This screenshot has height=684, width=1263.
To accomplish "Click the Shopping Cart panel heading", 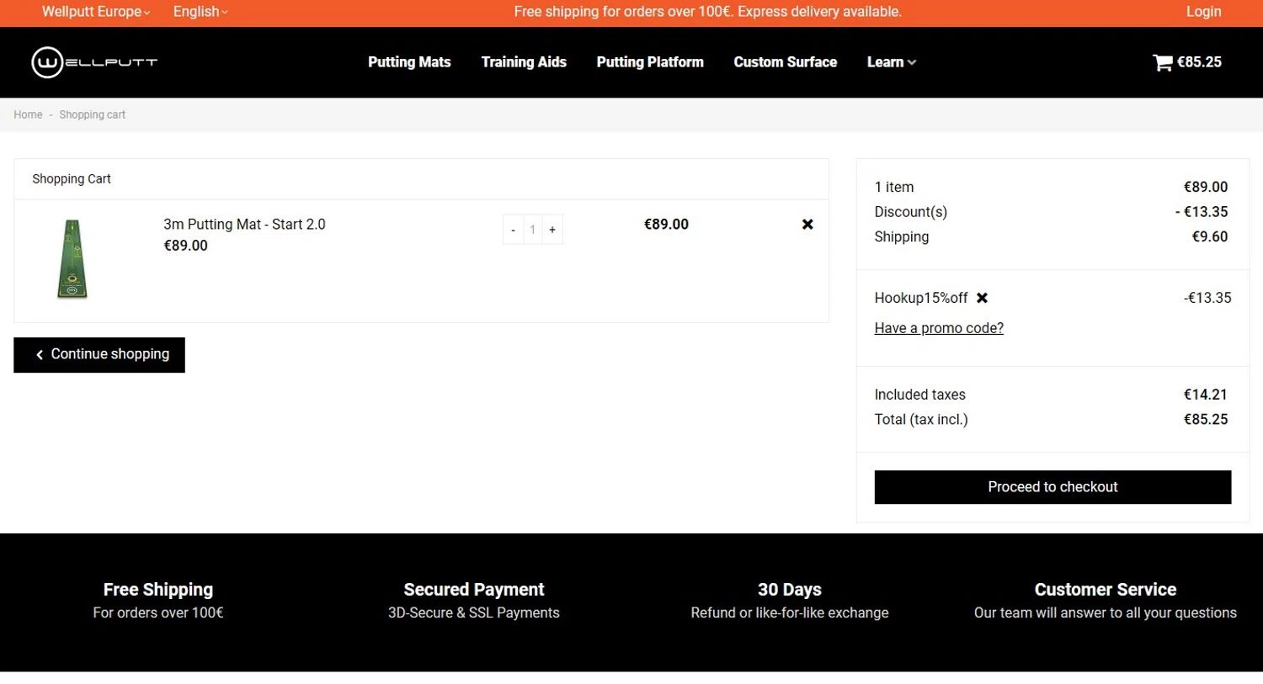I will coord(72,178).
